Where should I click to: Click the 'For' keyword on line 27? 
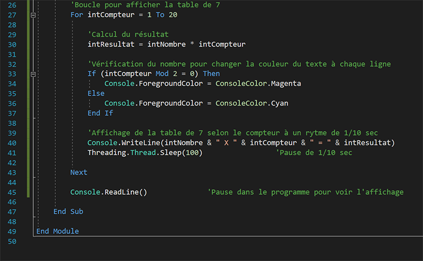[x=77, y=15]
